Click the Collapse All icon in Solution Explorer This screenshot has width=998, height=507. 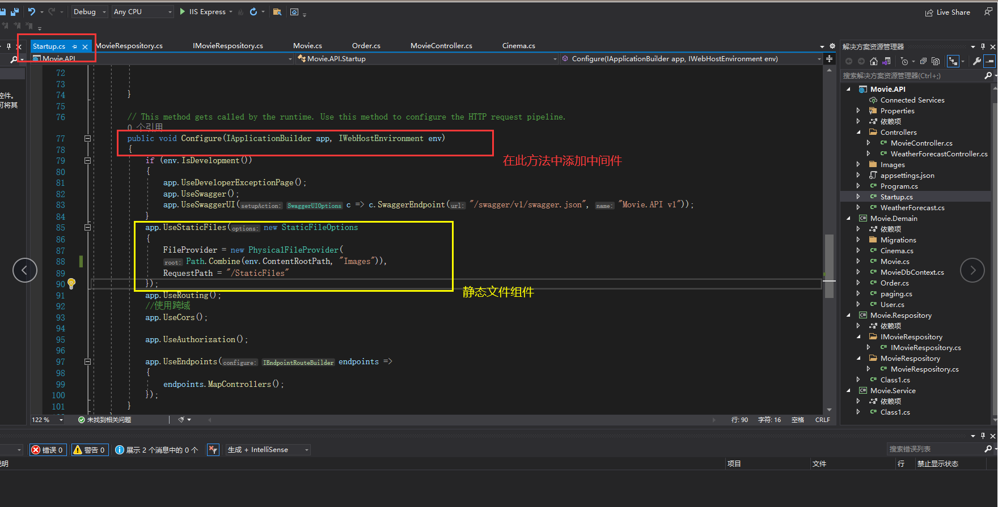[923, 61]
